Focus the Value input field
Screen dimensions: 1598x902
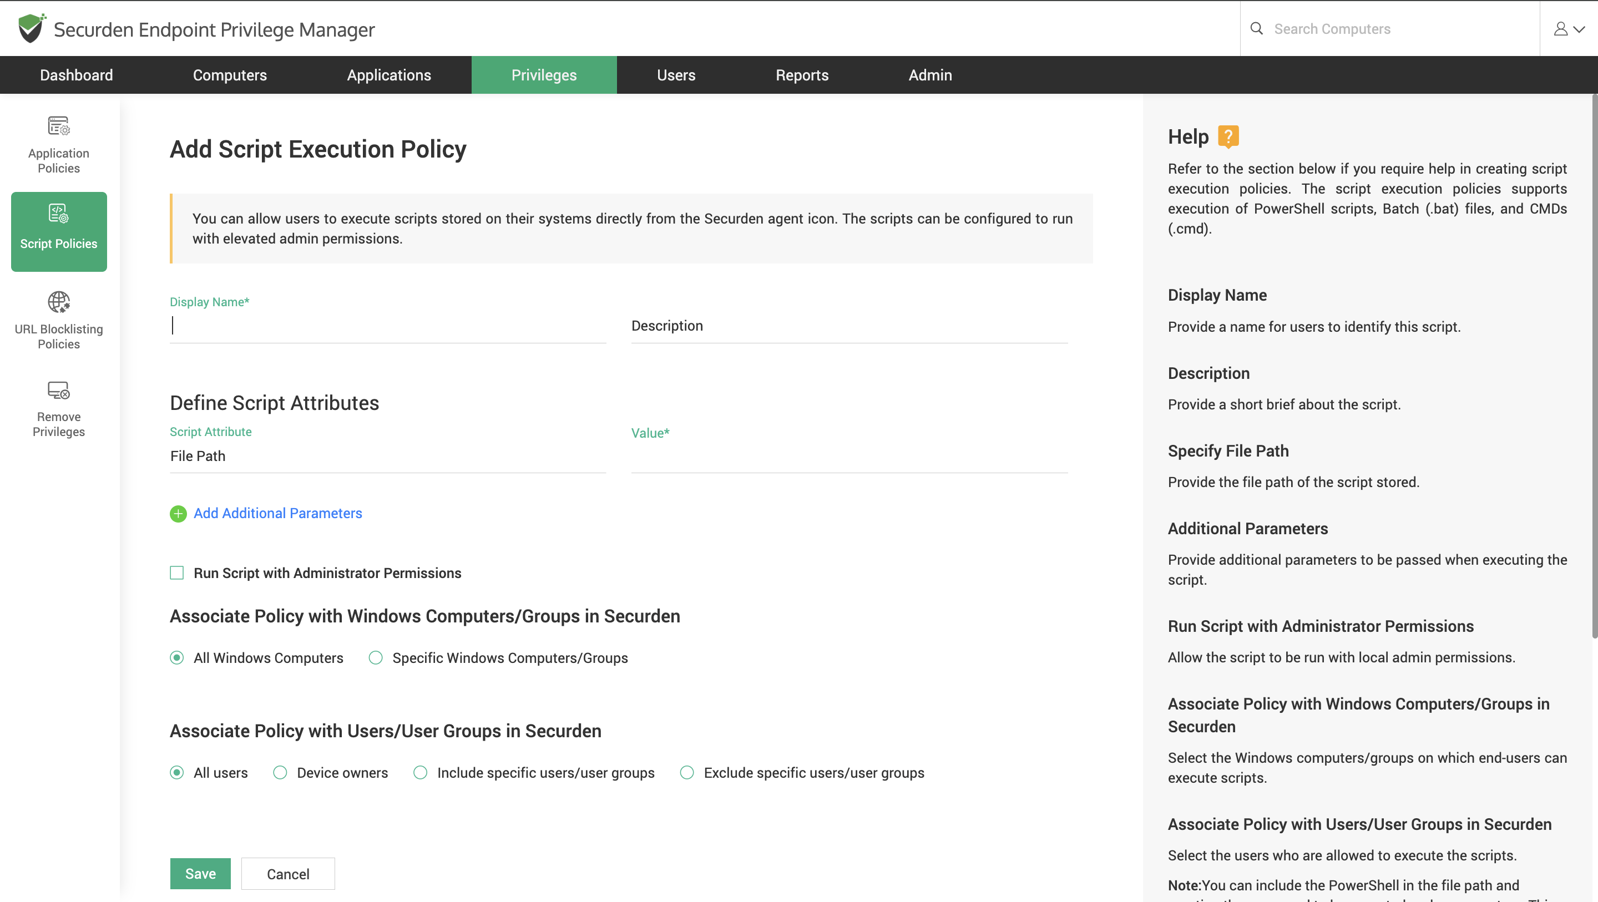coord(849,457)
